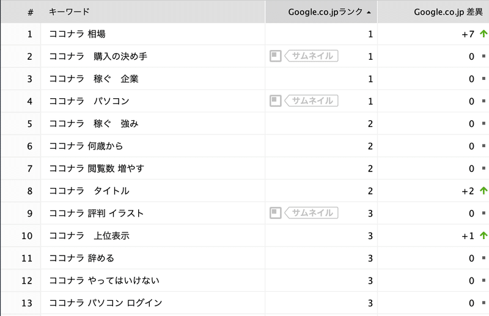Click the # column header

coord(30,12)
